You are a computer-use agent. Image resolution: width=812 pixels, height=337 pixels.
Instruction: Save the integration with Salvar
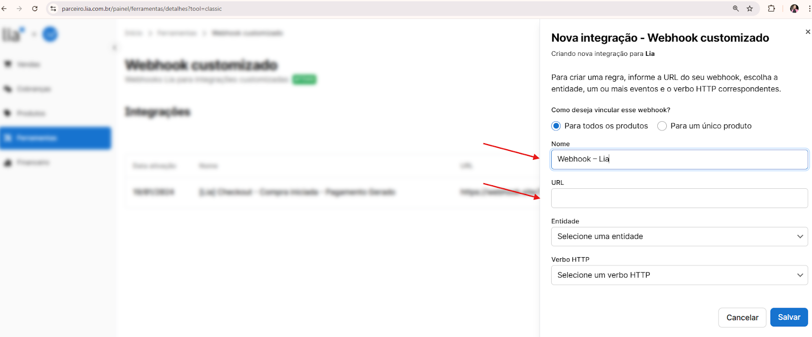(x=789, y=317)
